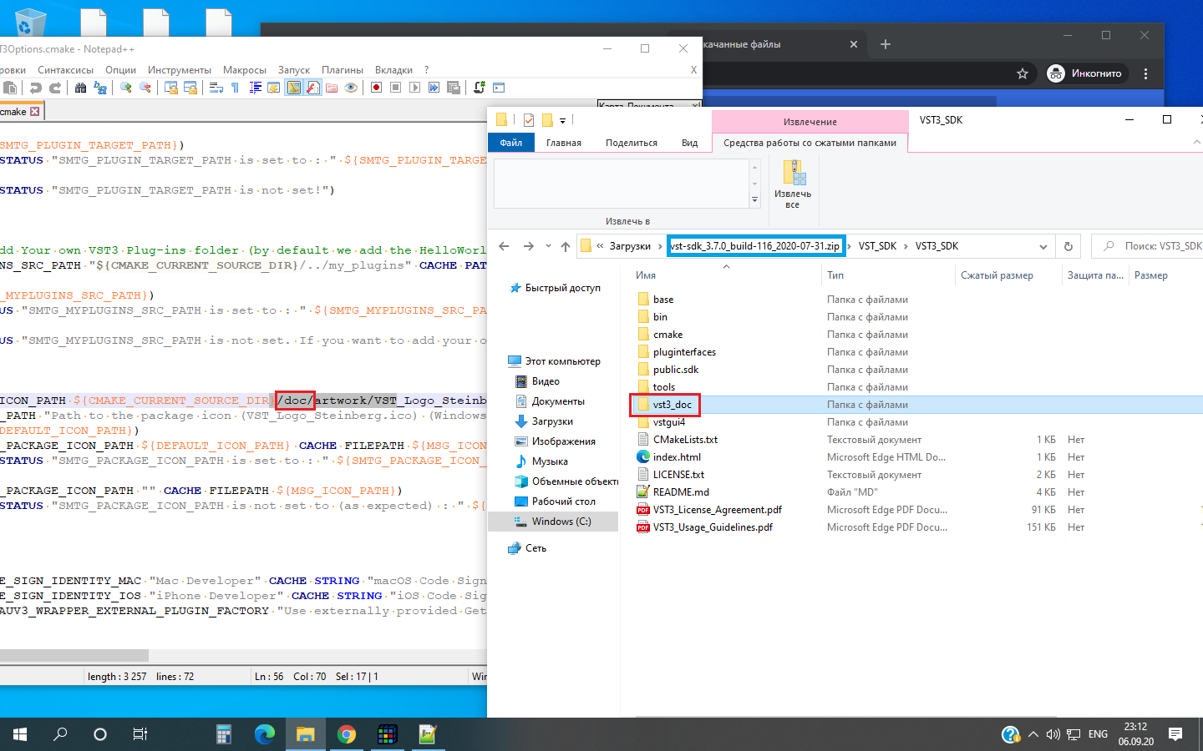Select the pluginterfaces folder
This screenshot has width=1203, height=751.
click(684, 352)
